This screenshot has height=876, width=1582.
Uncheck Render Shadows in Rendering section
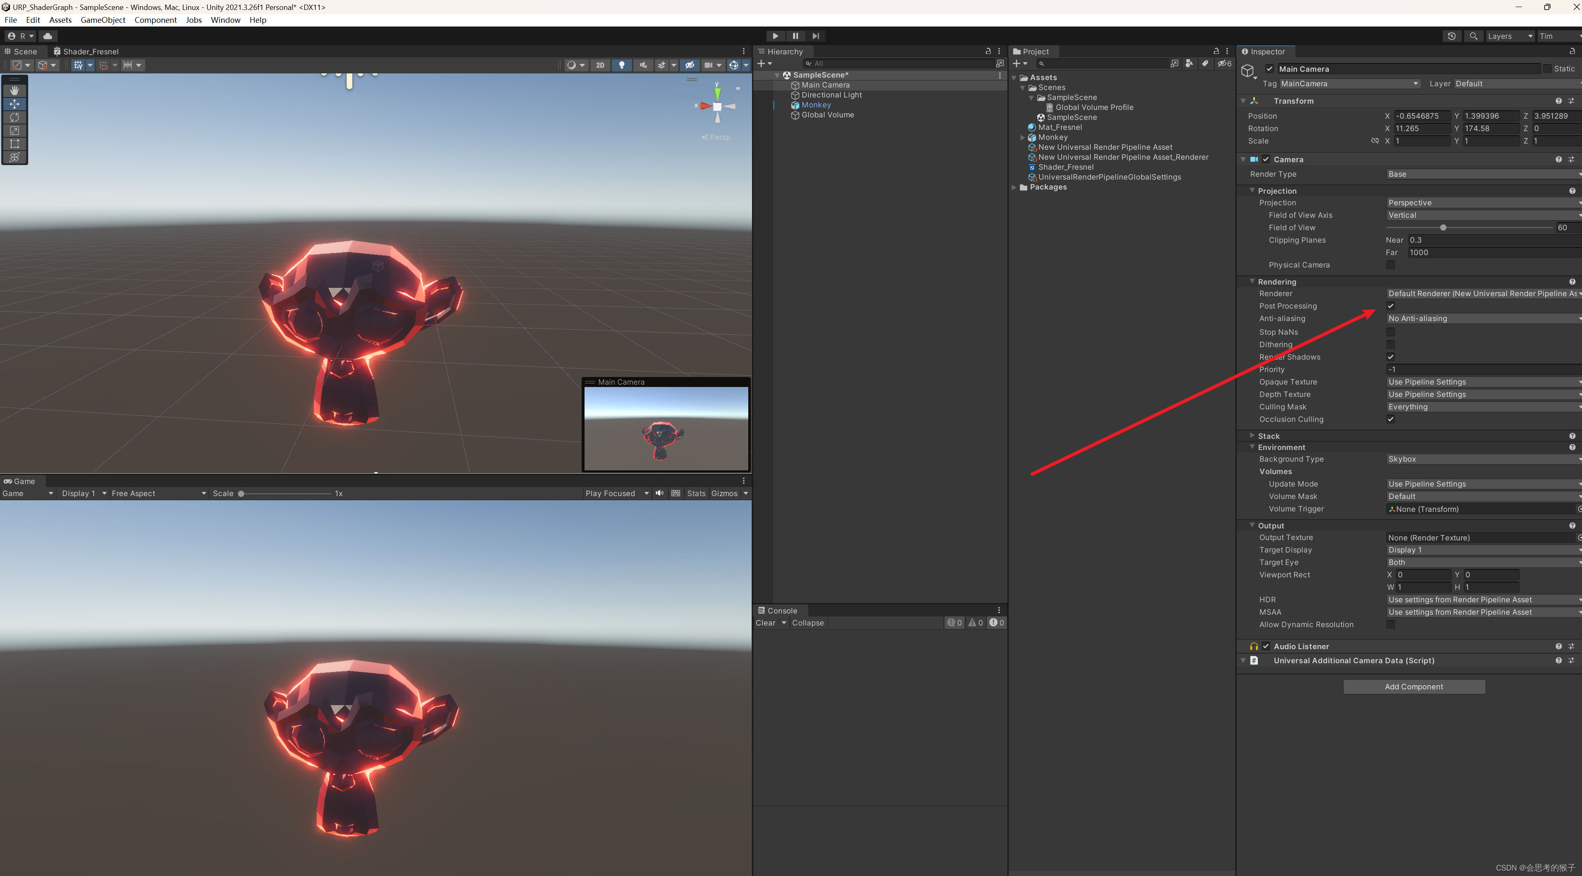coord(1391,357)
